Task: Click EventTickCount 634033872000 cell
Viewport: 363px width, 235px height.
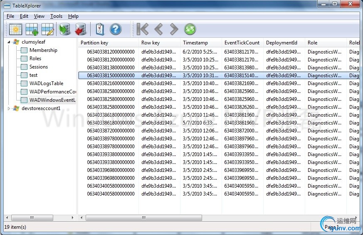Action: click(241, 131)
